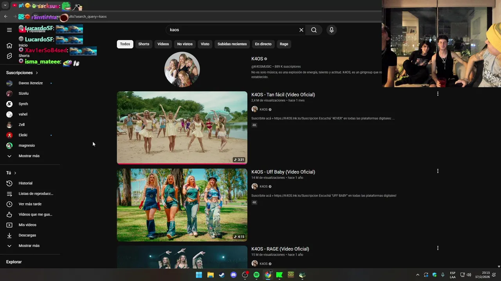Open K4OS - Tan fácil video title
Screen dimensions: 501x281
283,94
